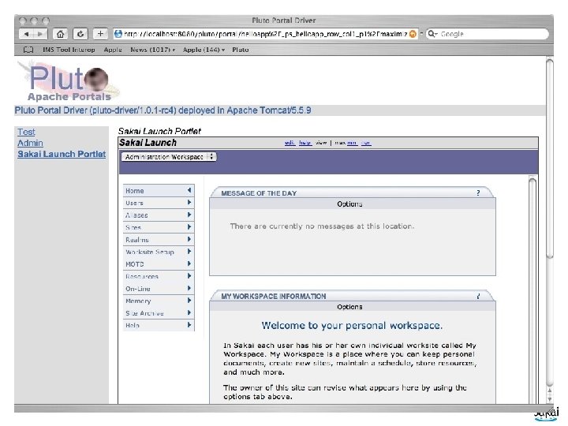Select the Help tool in Sakai menu
The height and width of the screenshot is (426, 568).
(159, 325)
